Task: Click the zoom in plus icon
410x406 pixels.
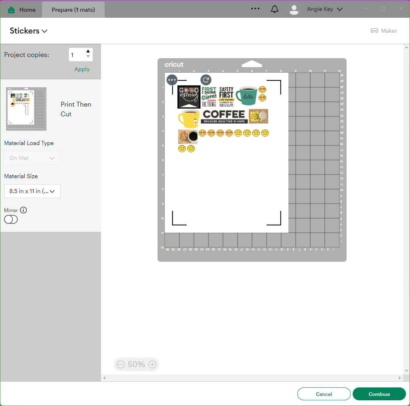Action: 152,364
